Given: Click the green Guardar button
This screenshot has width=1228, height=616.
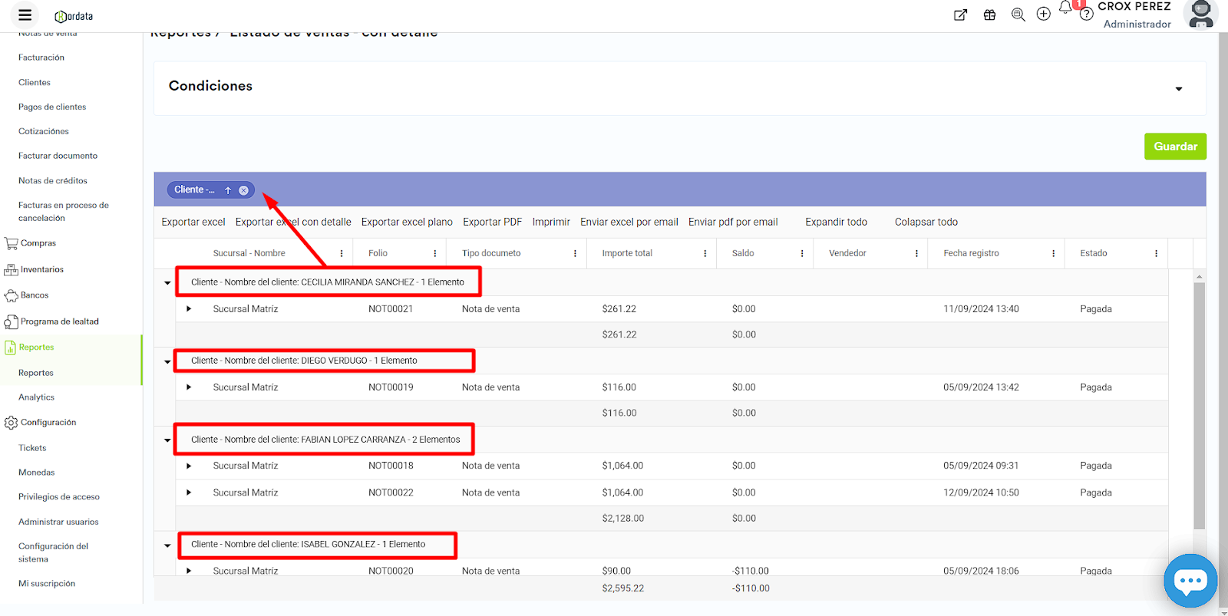Looking at the screenshot, I should [1174, 147].
